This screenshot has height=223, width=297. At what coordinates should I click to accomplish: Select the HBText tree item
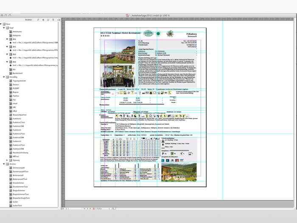(x=16, y=156)
